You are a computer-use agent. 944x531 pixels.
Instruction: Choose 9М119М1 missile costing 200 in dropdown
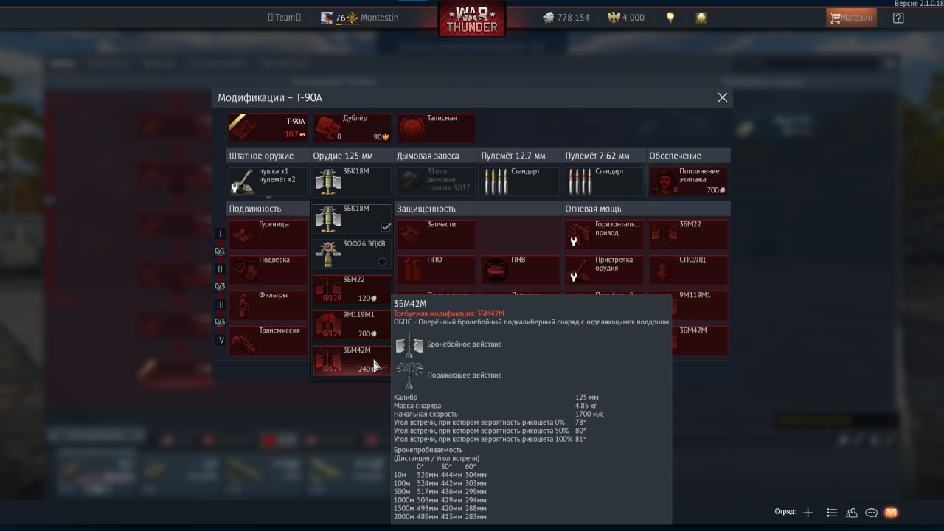(353, 324)
